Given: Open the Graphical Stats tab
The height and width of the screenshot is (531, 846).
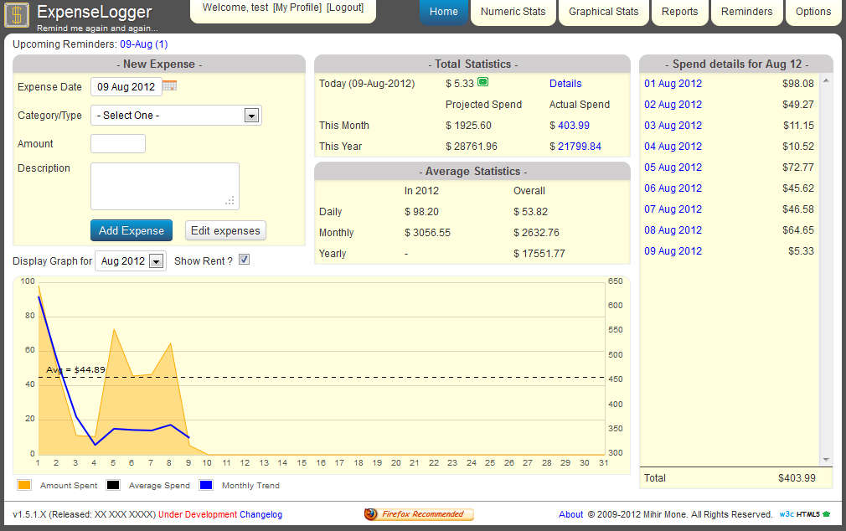Looking at the screenshot, I should (x=603, y=12).
